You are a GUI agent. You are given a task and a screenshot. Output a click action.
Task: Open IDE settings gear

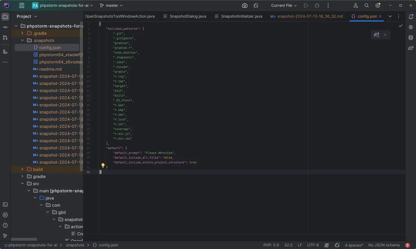(x=378, y=5)
